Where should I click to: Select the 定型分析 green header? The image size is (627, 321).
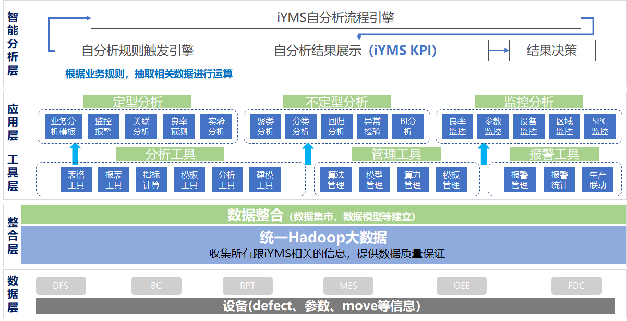(137, 102)
